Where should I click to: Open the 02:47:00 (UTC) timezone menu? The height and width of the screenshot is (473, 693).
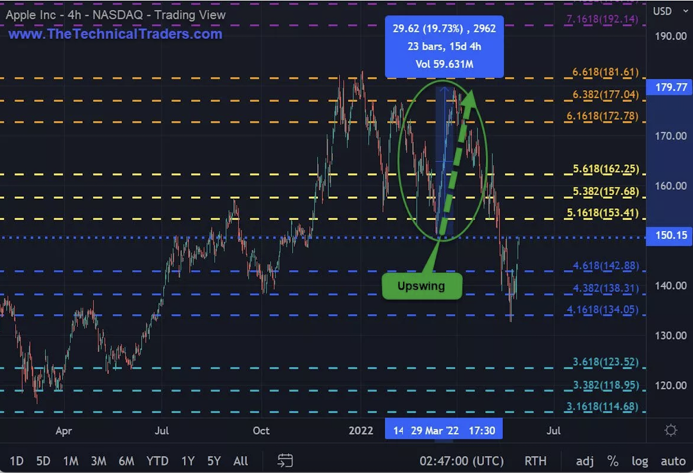[462, 461]
